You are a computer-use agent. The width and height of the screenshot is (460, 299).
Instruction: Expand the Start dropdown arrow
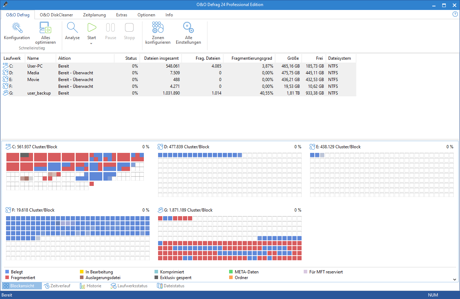[x=91, y=43]
